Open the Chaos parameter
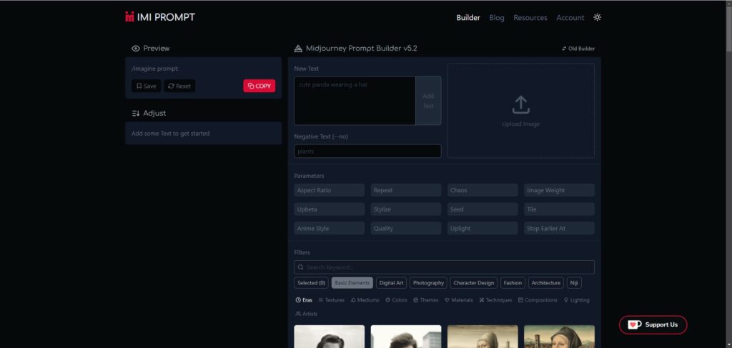Viewport: 732px width, 348px height. coord(483,190)
